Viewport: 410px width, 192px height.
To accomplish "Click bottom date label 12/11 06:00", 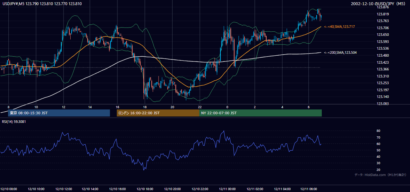I will (309, 189).
